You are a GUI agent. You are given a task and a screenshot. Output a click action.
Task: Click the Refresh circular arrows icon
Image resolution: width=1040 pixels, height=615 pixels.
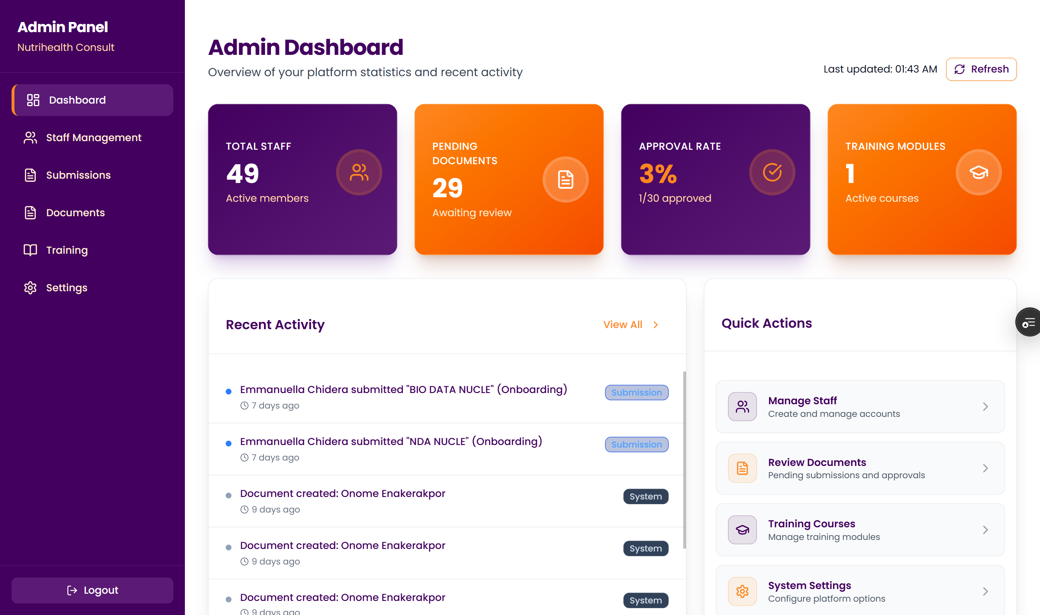point(959,69)
